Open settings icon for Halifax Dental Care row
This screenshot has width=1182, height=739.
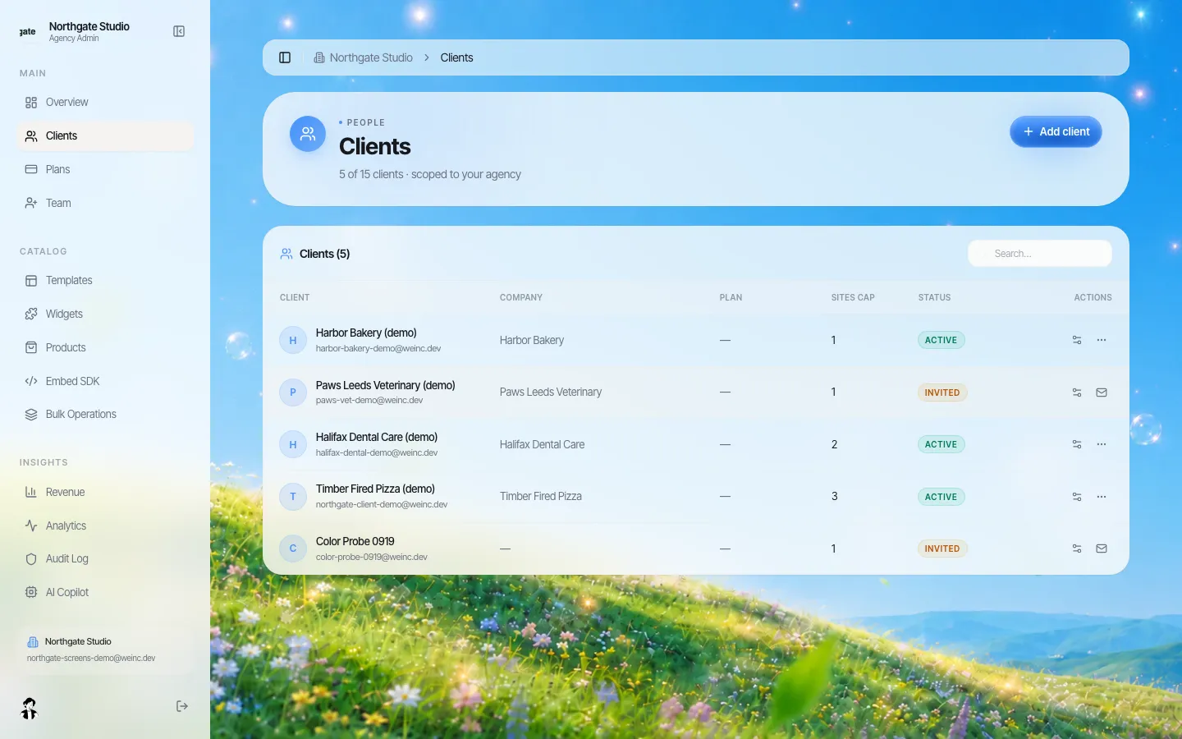[x=1077, y=444]
